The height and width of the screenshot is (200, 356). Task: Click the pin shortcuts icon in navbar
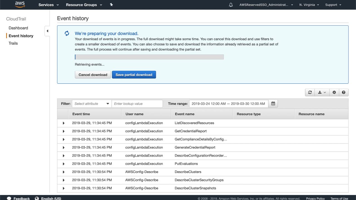(x=111, y=5)
